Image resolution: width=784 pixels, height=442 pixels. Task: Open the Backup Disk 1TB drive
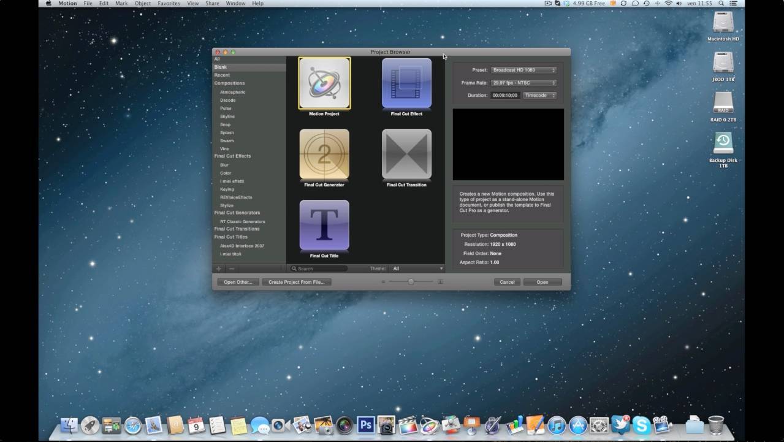[723, 143]
